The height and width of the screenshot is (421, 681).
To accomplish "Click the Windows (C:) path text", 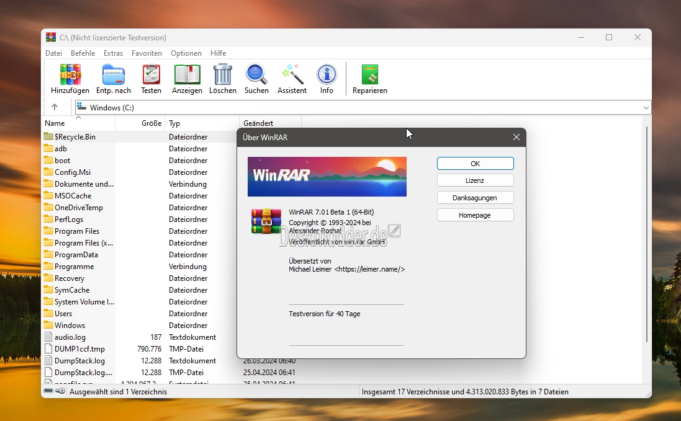I will pos(112,107).
